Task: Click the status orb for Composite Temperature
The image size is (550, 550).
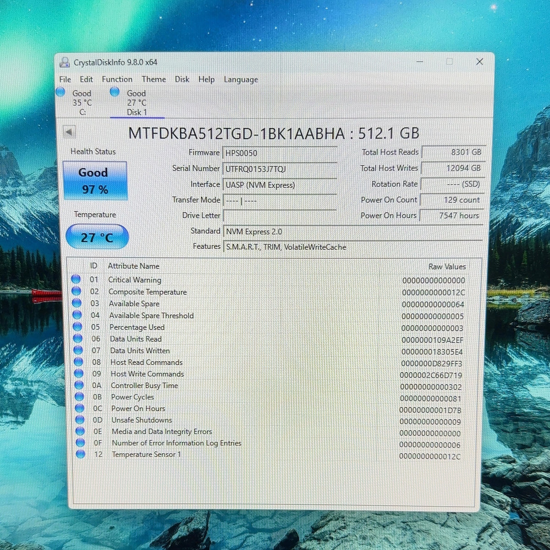Action: pos(76,291)
